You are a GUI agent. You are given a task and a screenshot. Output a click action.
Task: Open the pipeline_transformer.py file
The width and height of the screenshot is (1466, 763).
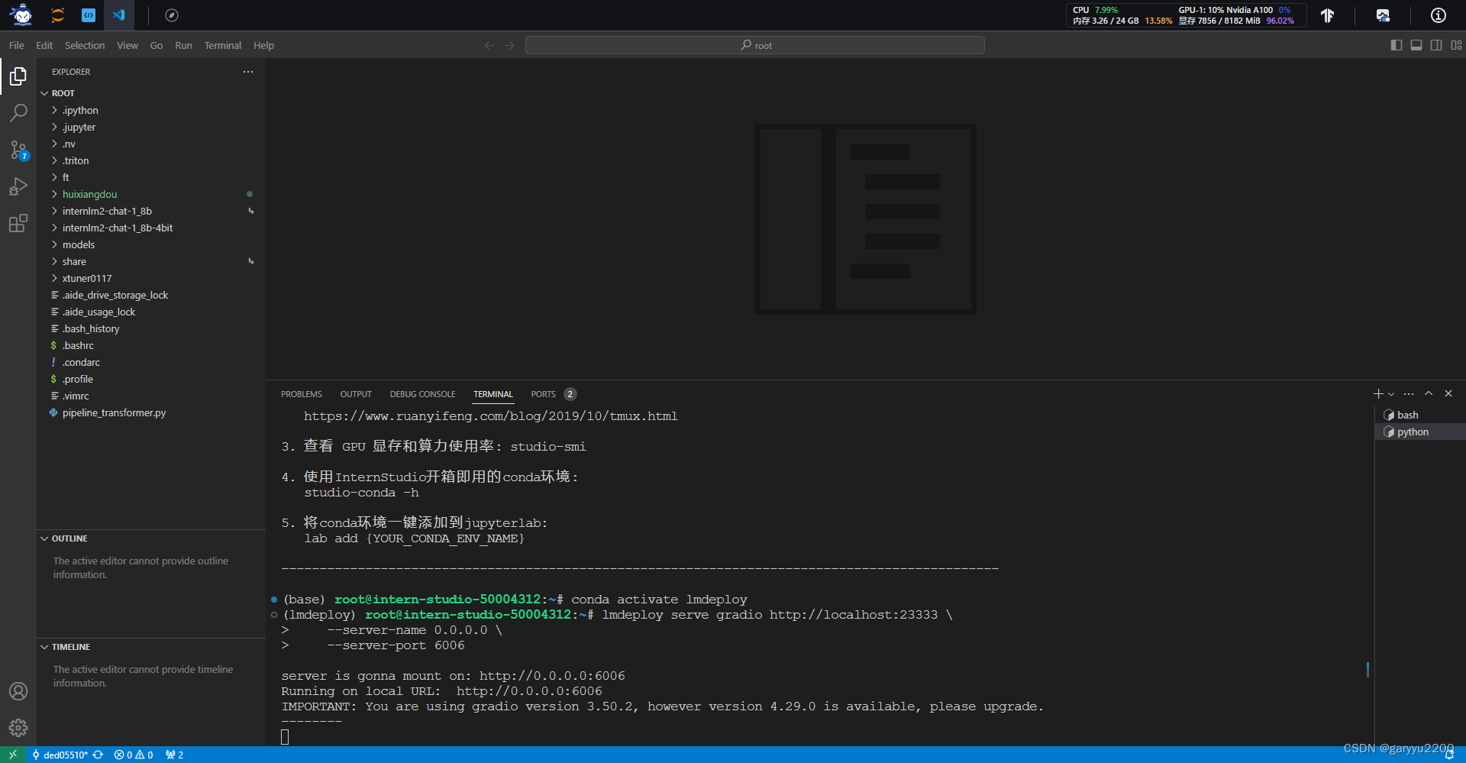[x=113, y=412]
